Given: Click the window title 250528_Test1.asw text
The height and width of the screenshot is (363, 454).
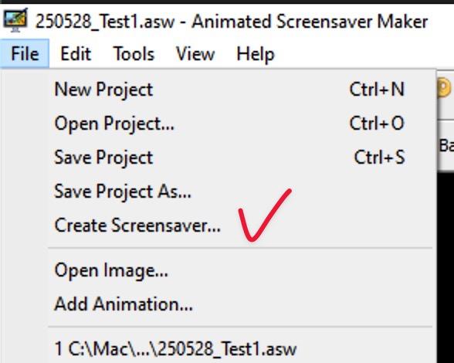Looking at the screenshot, I should (x=105, y=22).
